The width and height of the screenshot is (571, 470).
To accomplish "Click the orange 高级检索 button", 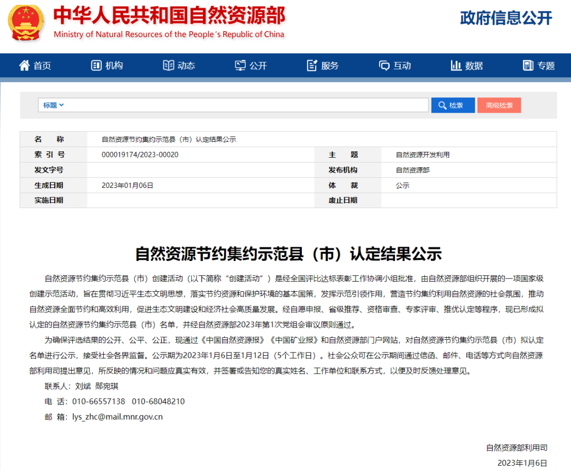I will click(x=499, y=105).
